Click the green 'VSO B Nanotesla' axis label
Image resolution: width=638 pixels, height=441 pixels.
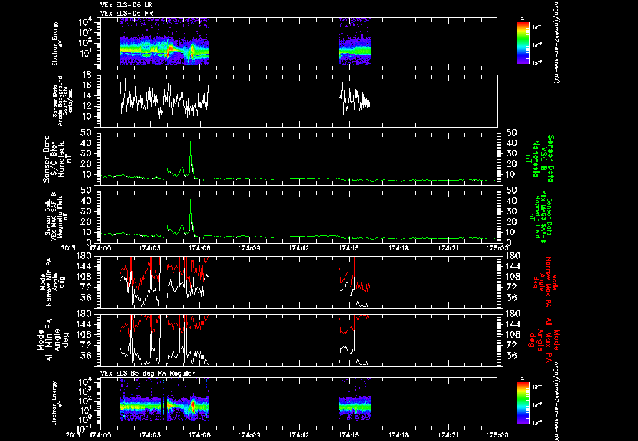(x=540, y=159)
